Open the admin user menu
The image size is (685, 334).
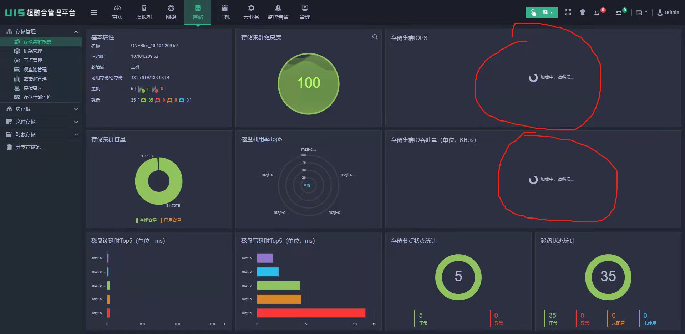[x=668, y=12]
